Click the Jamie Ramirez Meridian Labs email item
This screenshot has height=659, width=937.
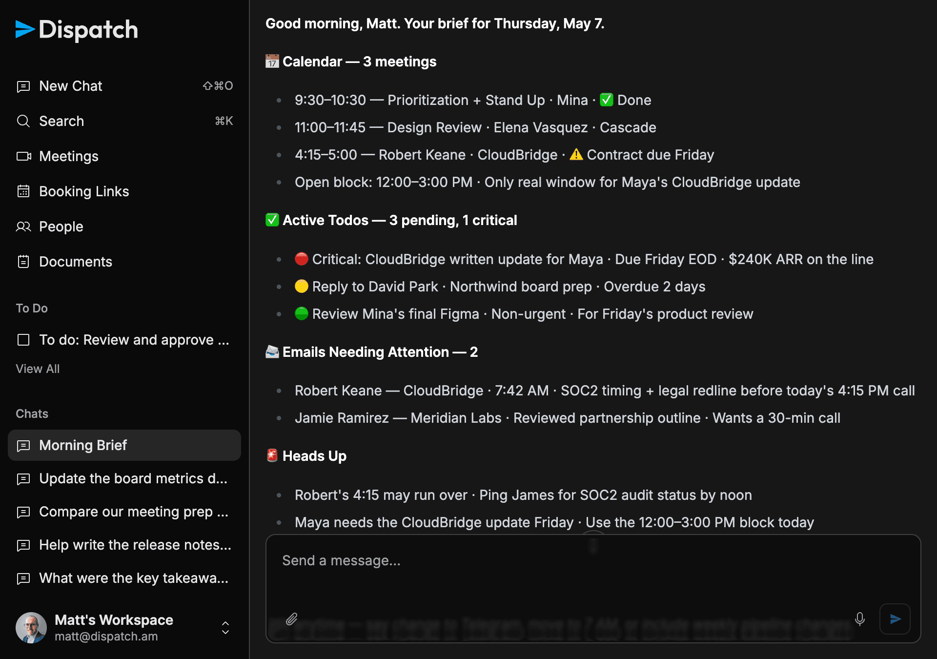pos(568,418)
